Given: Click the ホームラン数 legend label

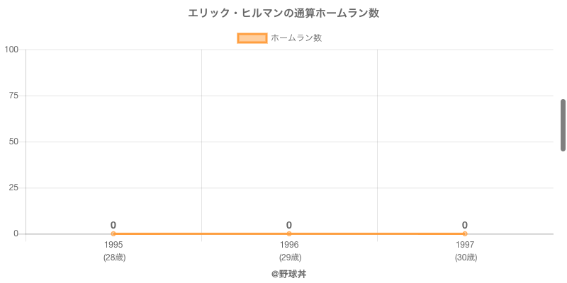Looking at the screenshot, I should click(x=296, y=38).
